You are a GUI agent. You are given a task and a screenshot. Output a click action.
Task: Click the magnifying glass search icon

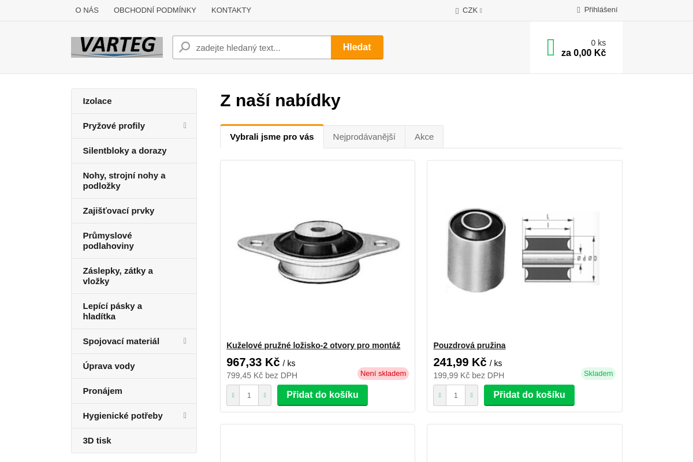click(184, 47)
